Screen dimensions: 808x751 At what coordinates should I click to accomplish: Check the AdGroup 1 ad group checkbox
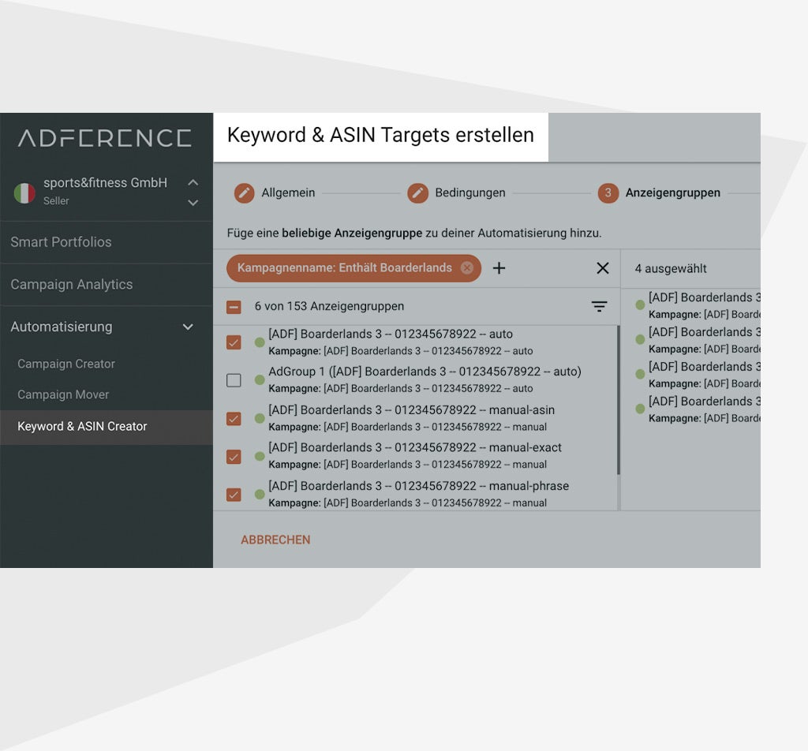coord(234,380)
